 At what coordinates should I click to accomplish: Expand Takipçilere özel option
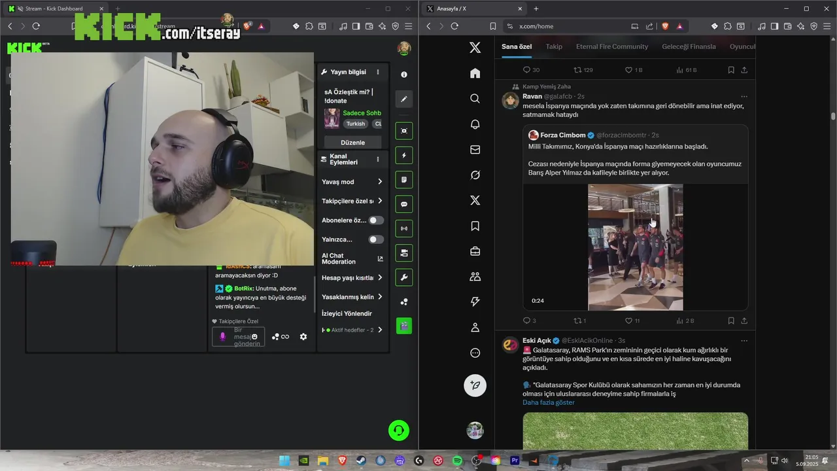[352, 201]
